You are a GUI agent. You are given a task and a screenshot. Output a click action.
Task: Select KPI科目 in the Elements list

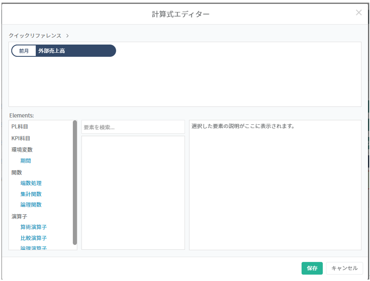point(21,138)
